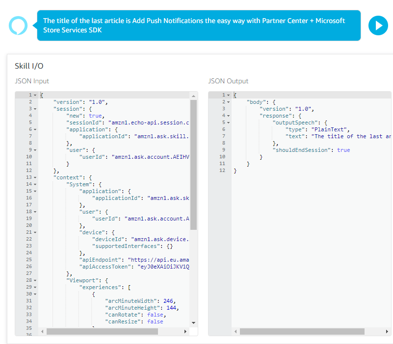
Task: Click the "apiEndpoint" line
Action: tap(134, 260)
